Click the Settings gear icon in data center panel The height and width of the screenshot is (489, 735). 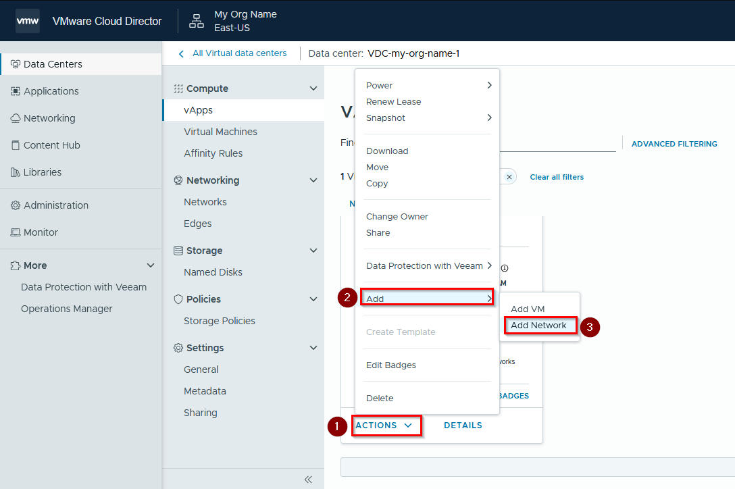[x=178, y=348]
